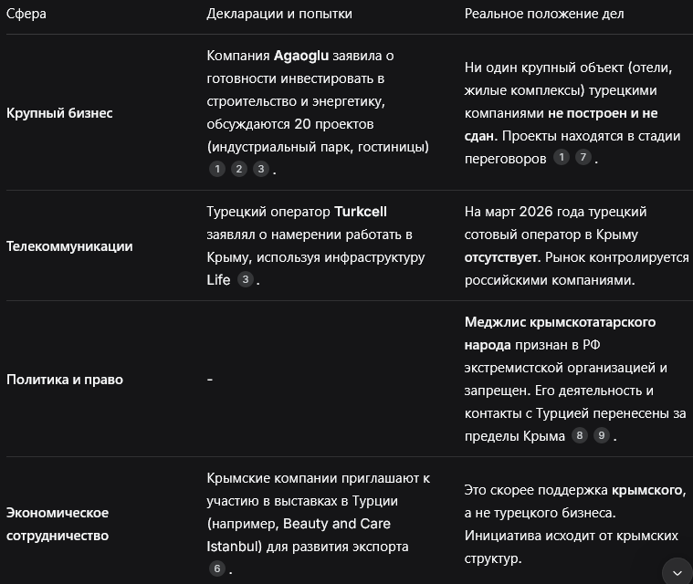Viewport: 693px width, 584px height.
Task: Open citation 6 after развития экспорта
Action: [217, 568]
